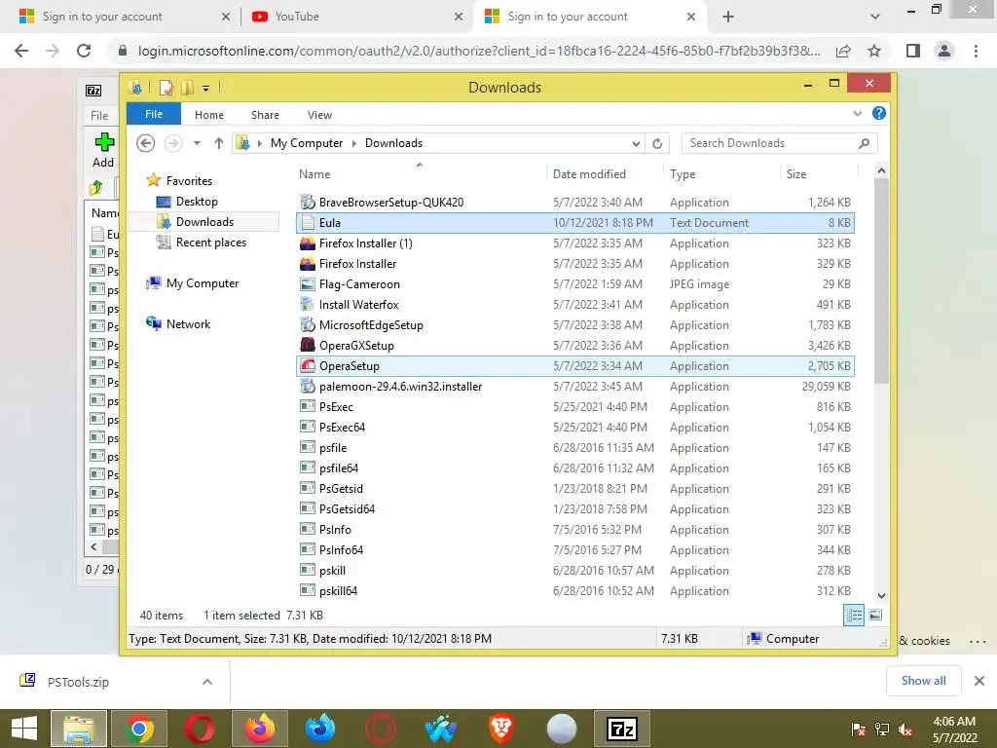
Task: Sort files by Size column header
Action: [819, 173]
